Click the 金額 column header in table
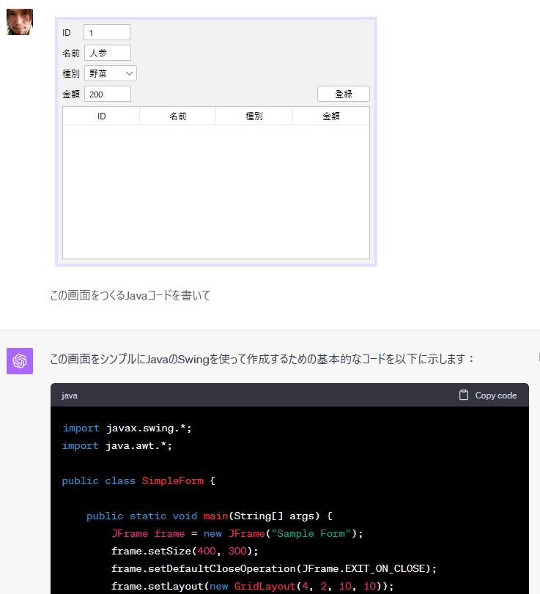This screenshot has height=594, width=540. 331,116
